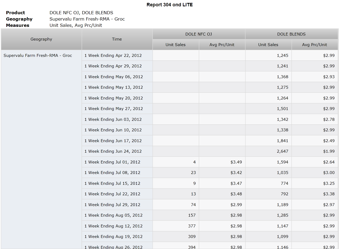
Task: Select row 1 Week Ending Jul 15, 2012
Action: point(117,183)
